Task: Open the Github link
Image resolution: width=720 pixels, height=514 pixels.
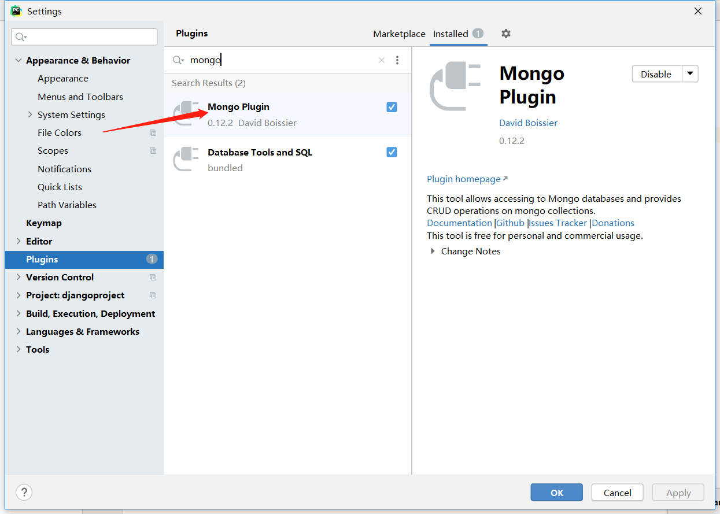Action: click(x=510, y=223)
